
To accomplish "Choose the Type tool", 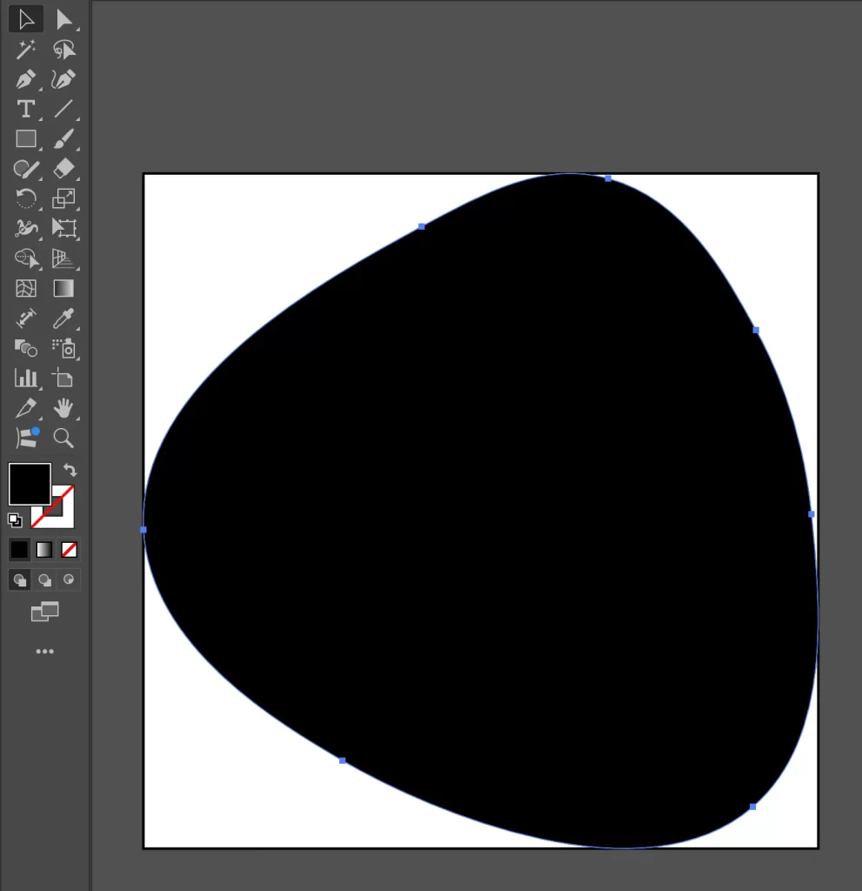I will pyautogui.click(x=26, y=109).
